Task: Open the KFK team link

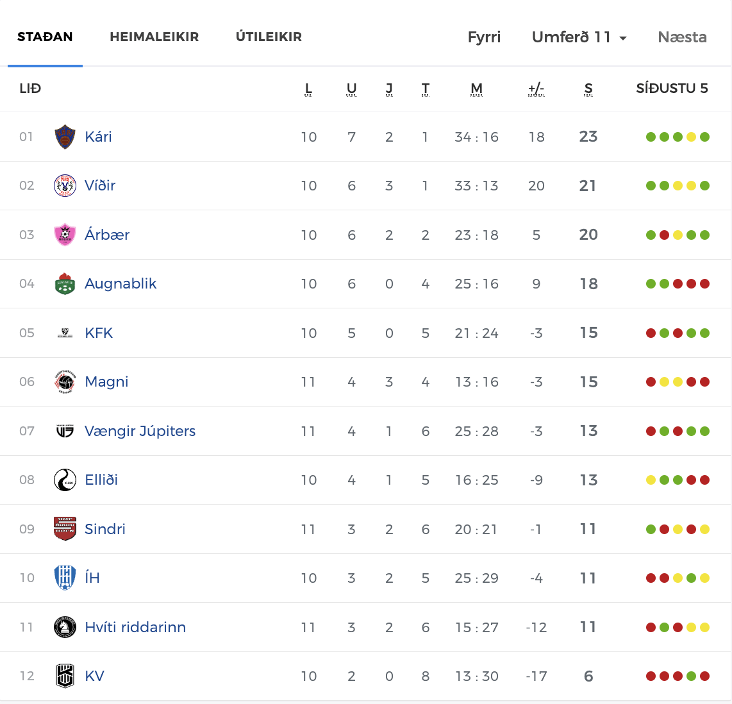Action: pos(99,333)
